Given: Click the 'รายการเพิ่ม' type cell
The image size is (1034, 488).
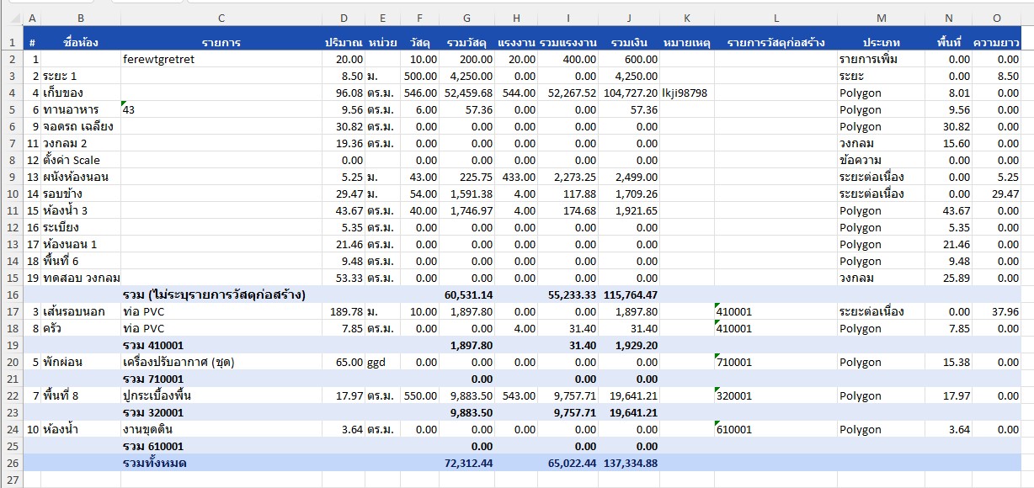Looking at the screenshot, I should click(x=881, y=59).
